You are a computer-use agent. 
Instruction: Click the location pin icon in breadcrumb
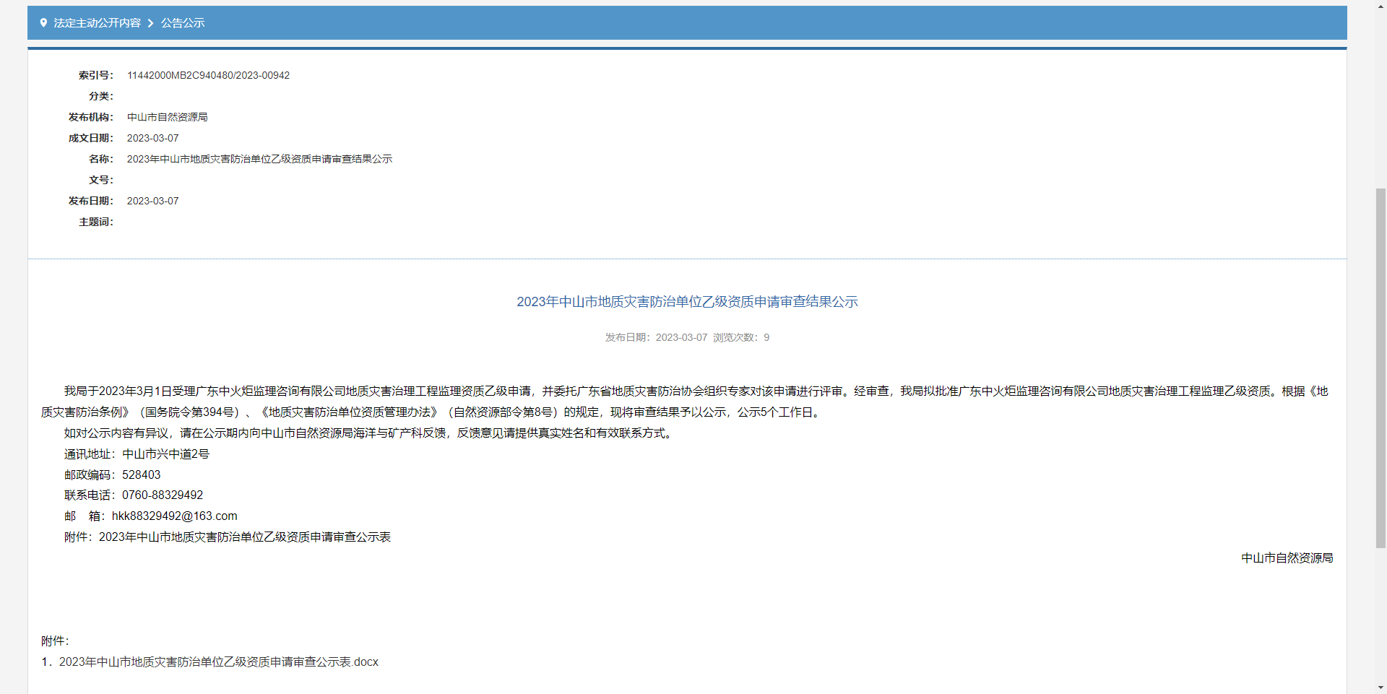(x=43, y=23)
